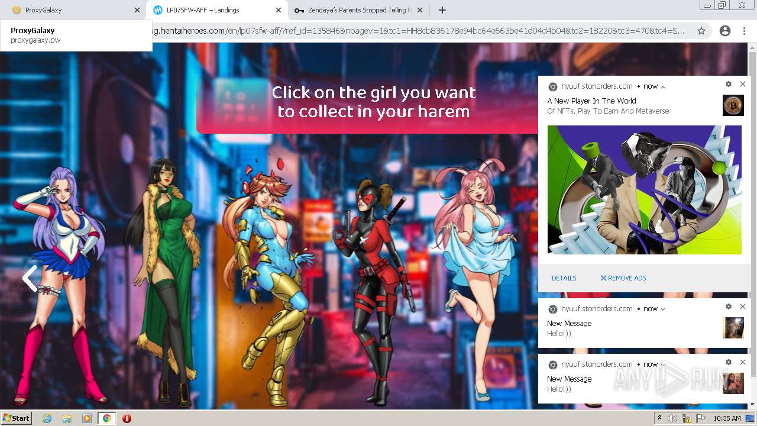Collapse the NFT notification chevron
Viewport: 757px width, 426px height.
click(x=663, y=86)
